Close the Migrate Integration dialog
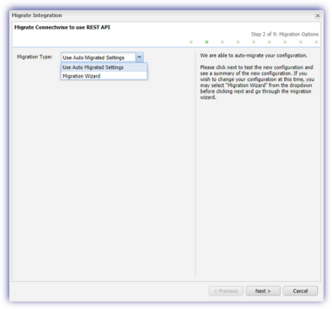This screenshot has height=309, width=332. 318,15
